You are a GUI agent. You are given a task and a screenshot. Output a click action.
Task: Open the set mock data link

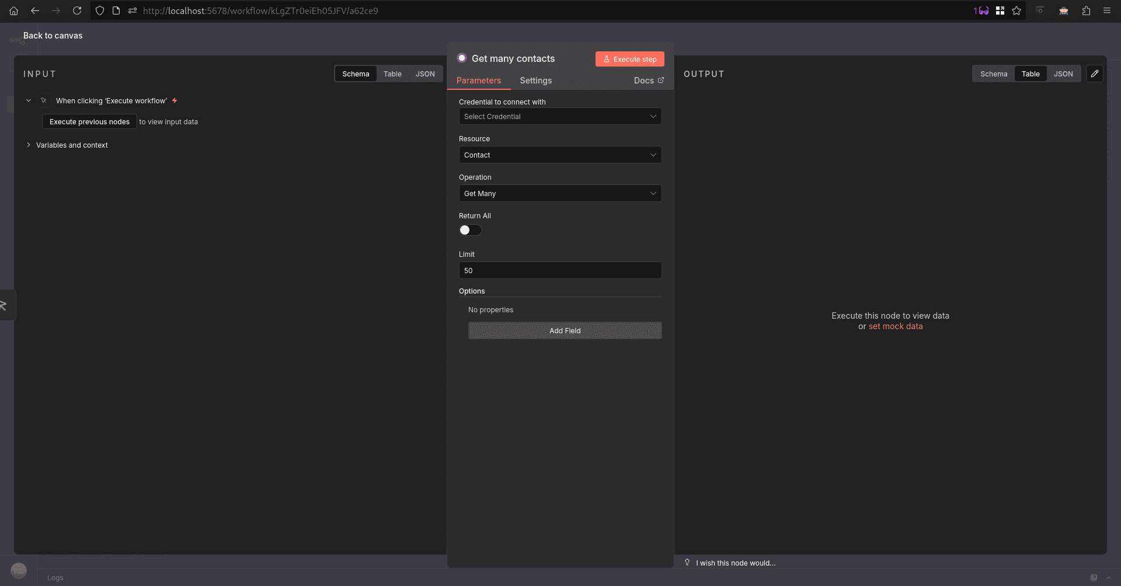896,326
